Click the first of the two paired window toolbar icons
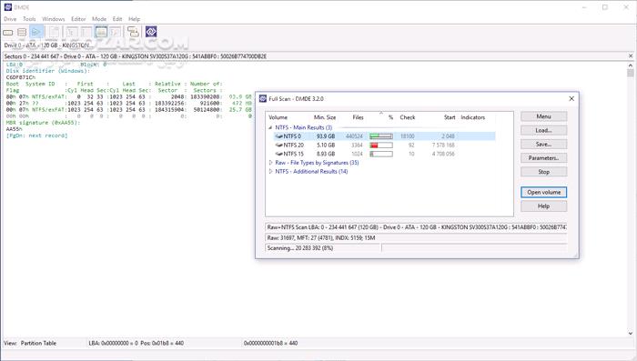Screen dimensions: 637x361 click(72, 32)
